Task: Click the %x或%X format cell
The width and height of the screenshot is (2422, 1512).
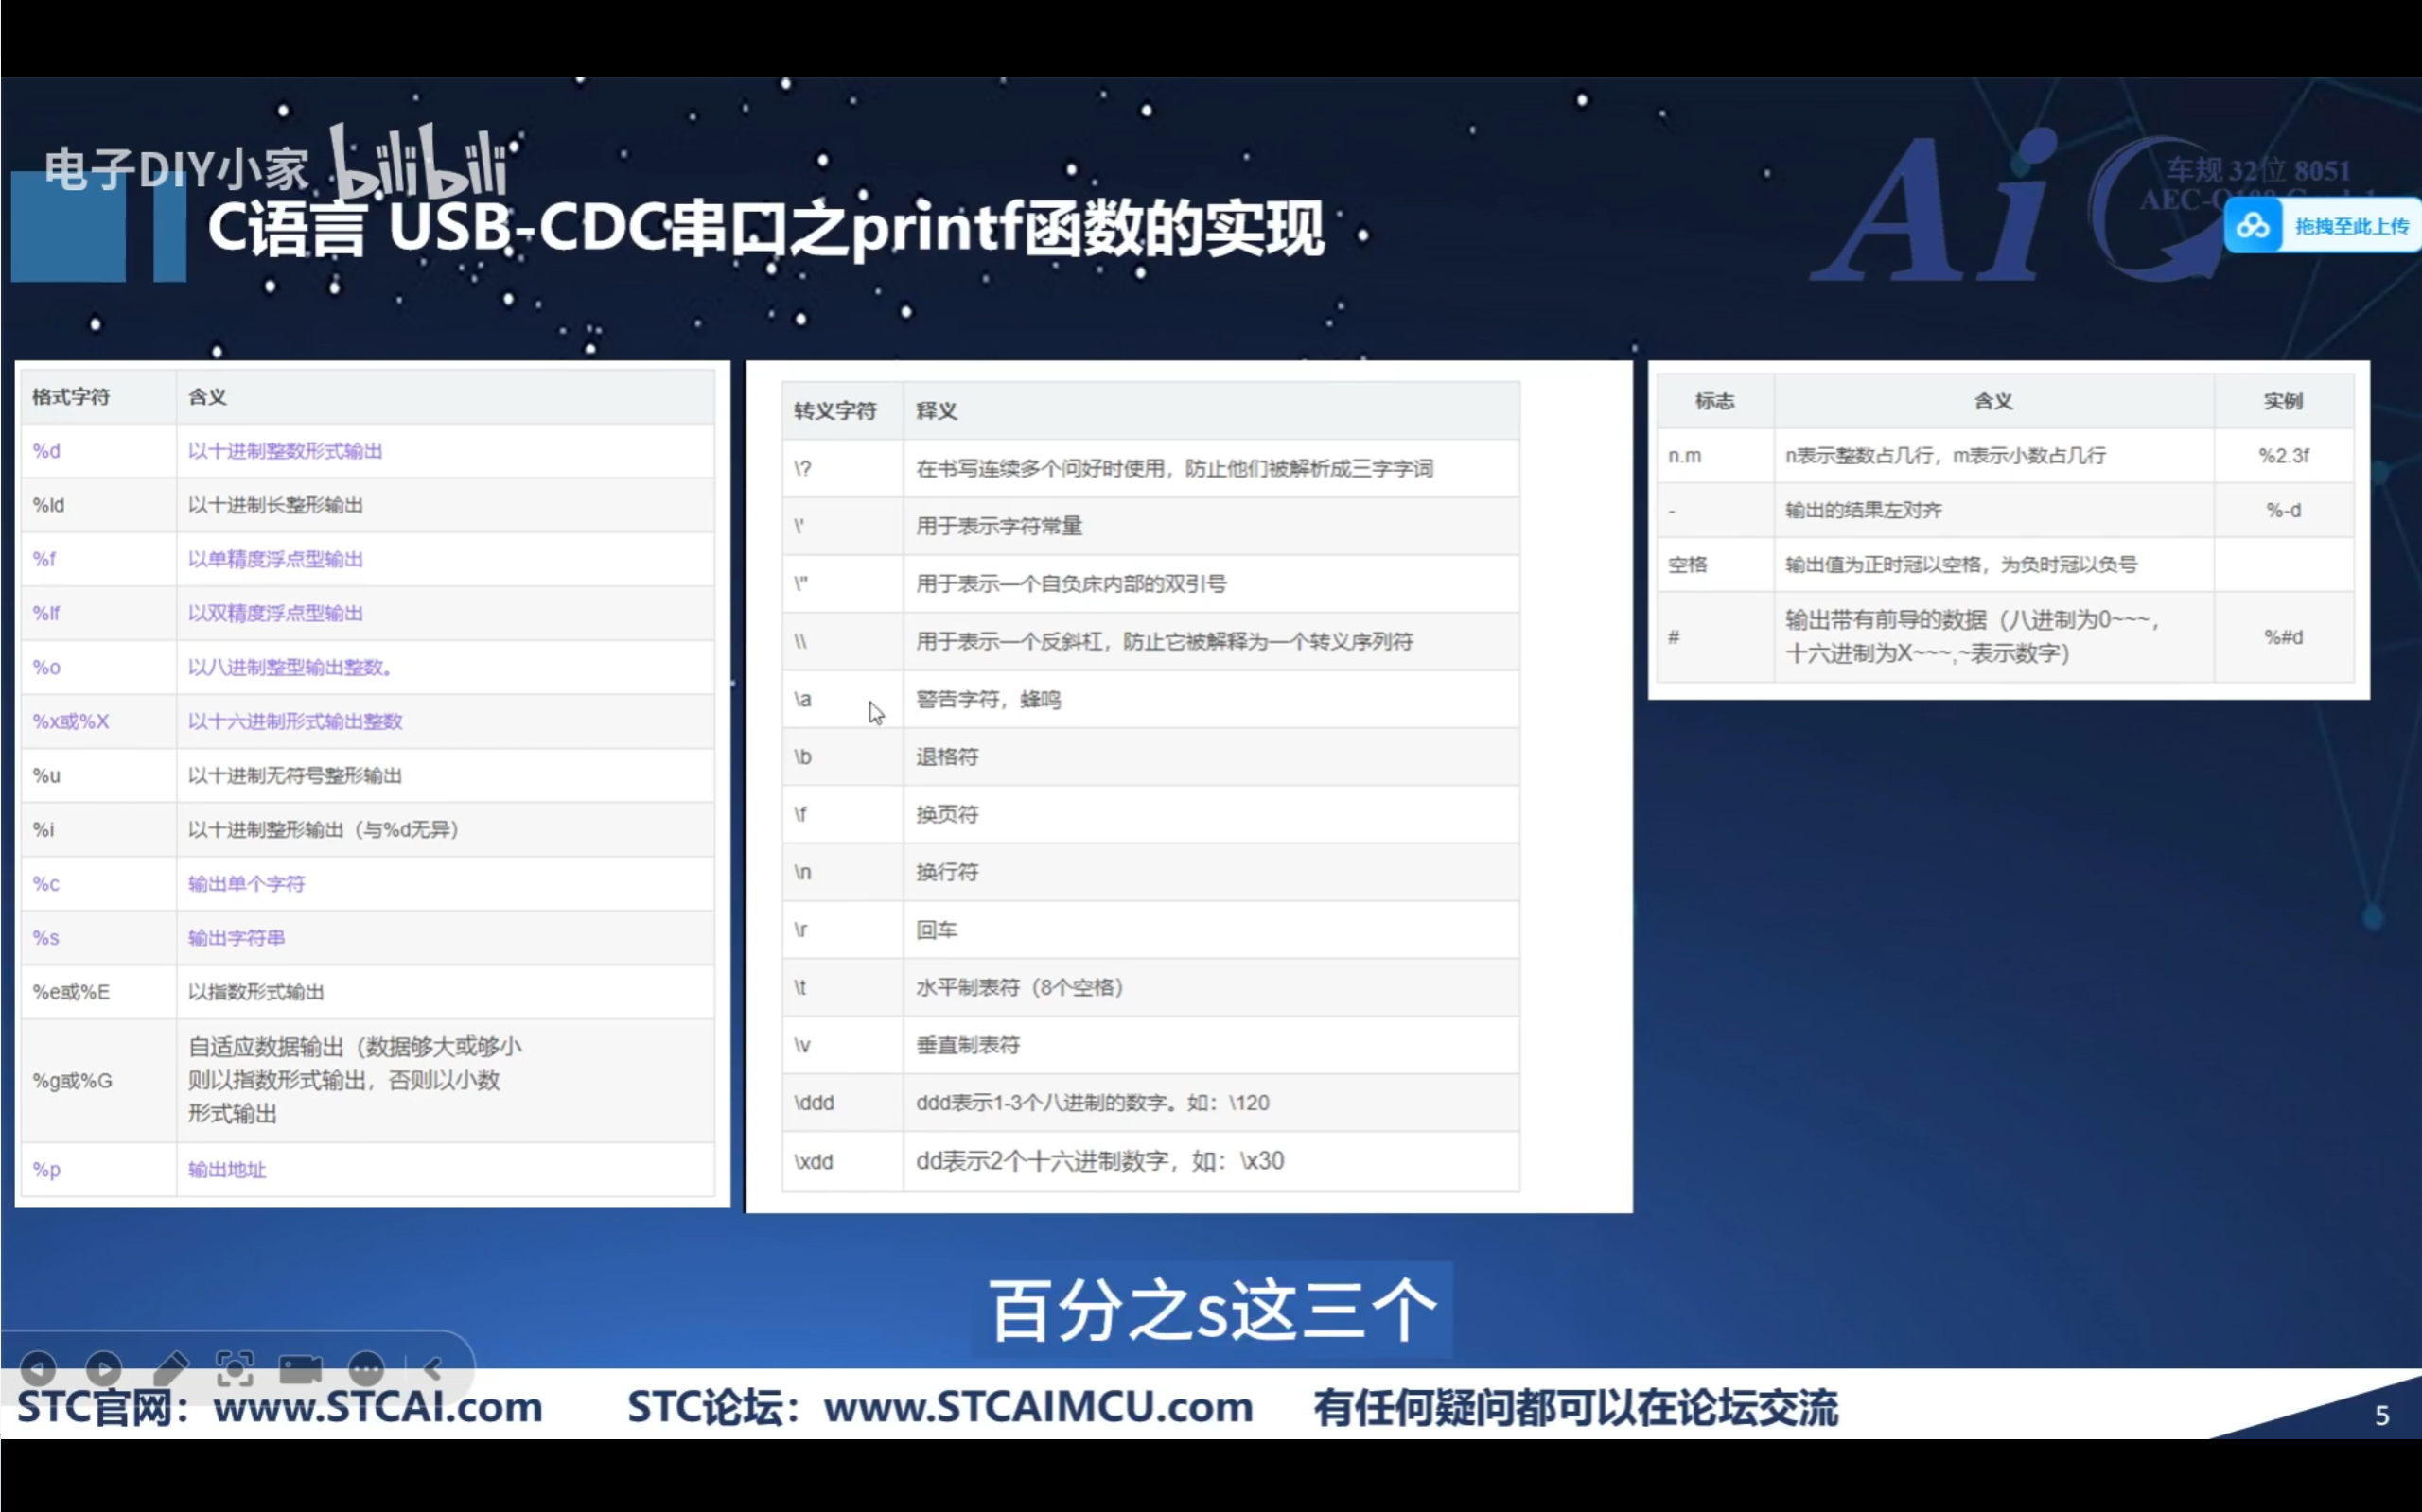Action: coord(98,721)
